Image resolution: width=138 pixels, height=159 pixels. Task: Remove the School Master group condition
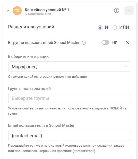point(128,43)
